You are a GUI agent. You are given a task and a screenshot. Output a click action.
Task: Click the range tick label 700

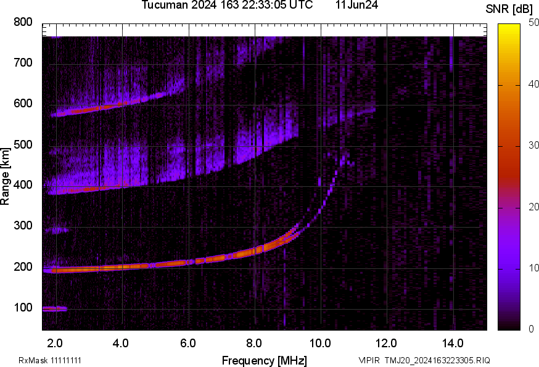click(23, 62)
